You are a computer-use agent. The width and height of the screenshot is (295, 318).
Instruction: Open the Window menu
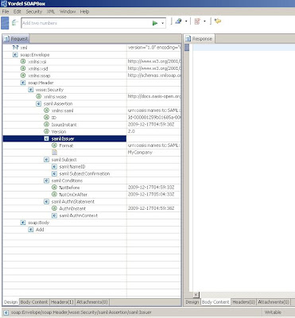click(68, 12)
